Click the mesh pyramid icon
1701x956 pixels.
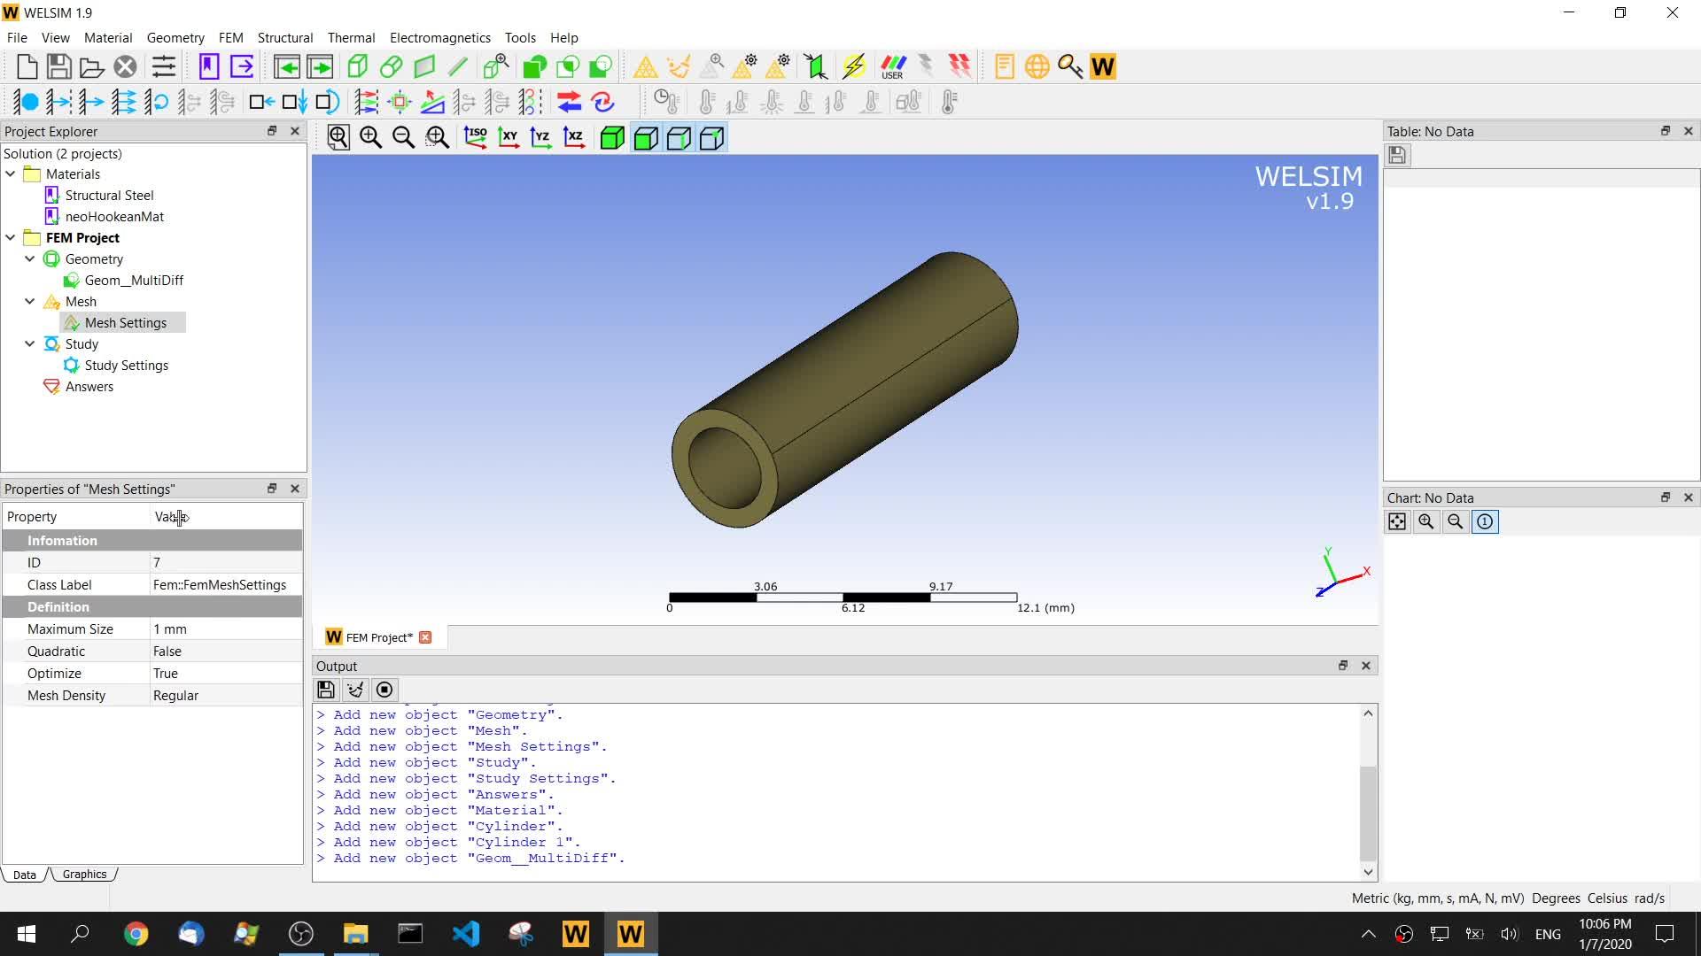point(645,66)
